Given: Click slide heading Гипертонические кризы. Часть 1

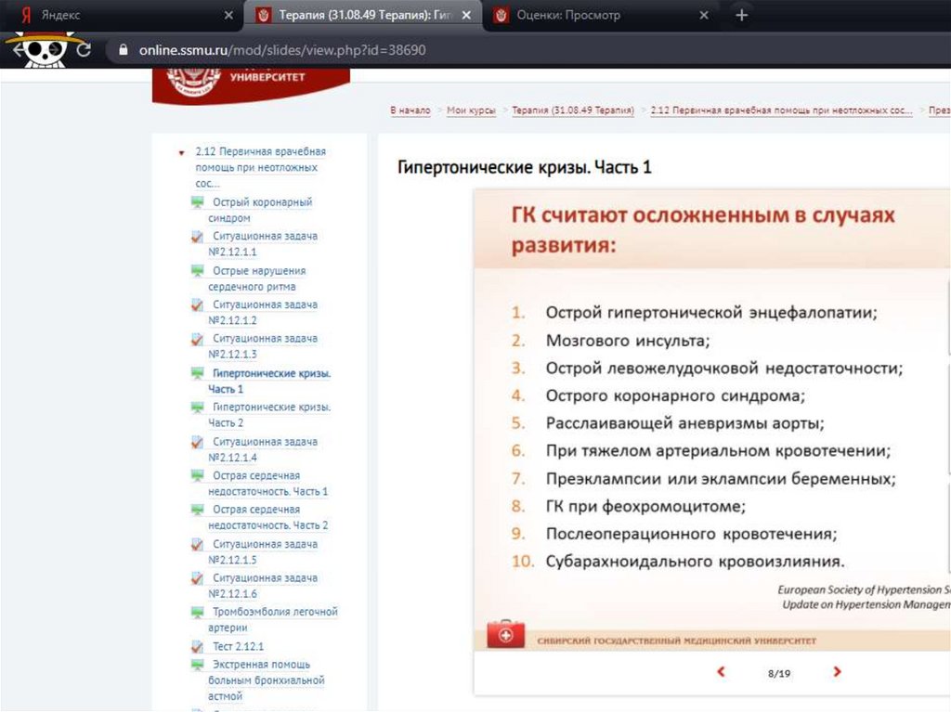Looking at the screenshot, I should (524, 167).
